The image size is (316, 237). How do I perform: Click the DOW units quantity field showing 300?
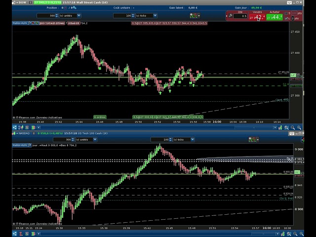tap(46, 15)
